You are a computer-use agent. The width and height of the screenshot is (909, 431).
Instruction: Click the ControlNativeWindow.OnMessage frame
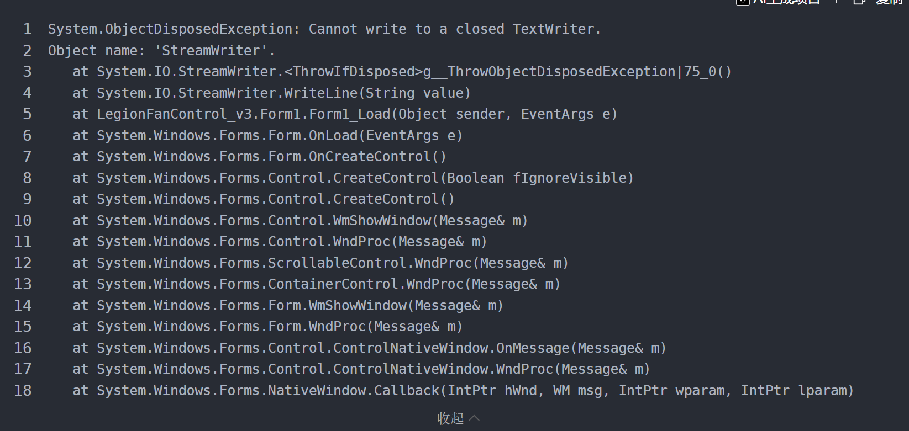point(367,348)
